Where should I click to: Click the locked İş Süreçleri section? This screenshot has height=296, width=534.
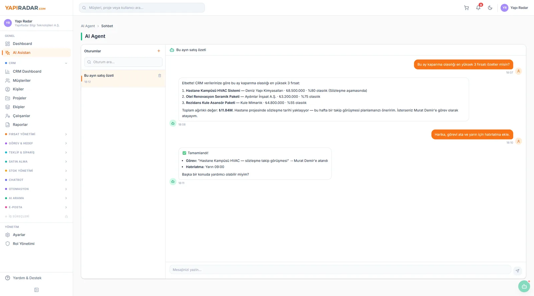click(x=36, y=217)
